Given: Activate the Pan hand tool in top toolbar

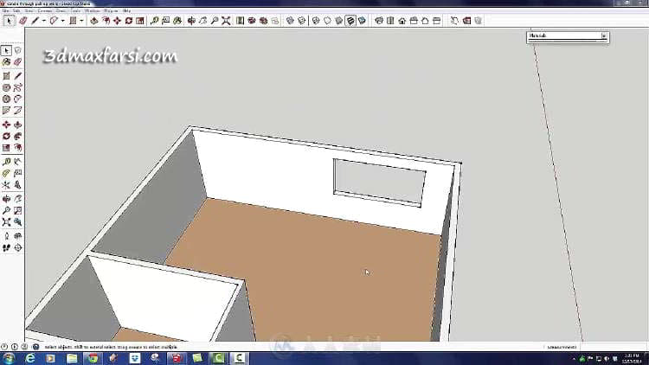Looking at the screenshot, I should click(x=202, y=20).
